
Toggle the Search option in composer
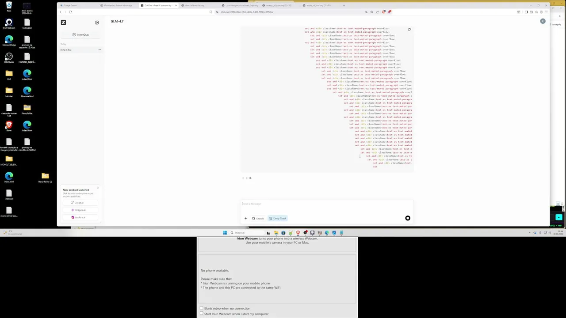pos(258,218)
